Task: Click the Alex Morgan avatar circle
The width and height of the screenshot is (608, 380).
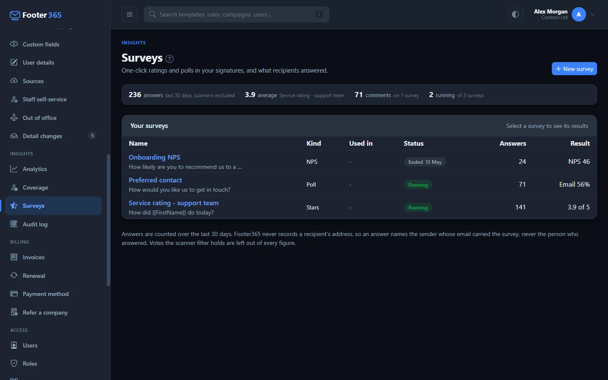Action: pos(578,14)
